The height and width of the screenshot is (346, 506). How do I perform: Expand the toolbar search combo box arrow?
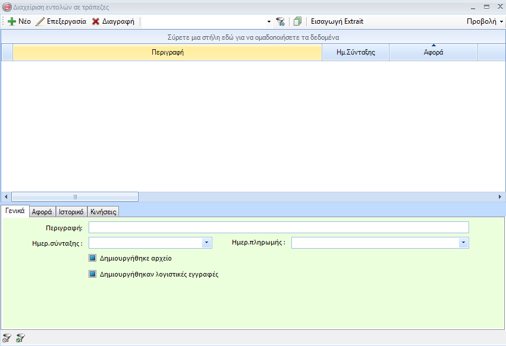click(x=269, y=21)
